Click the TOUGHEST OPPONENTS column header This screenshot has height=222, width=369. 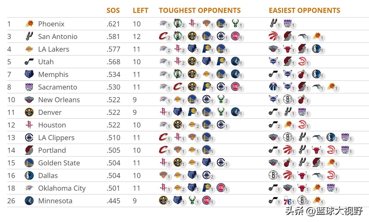pyautogui.click(x=200, y=11)
